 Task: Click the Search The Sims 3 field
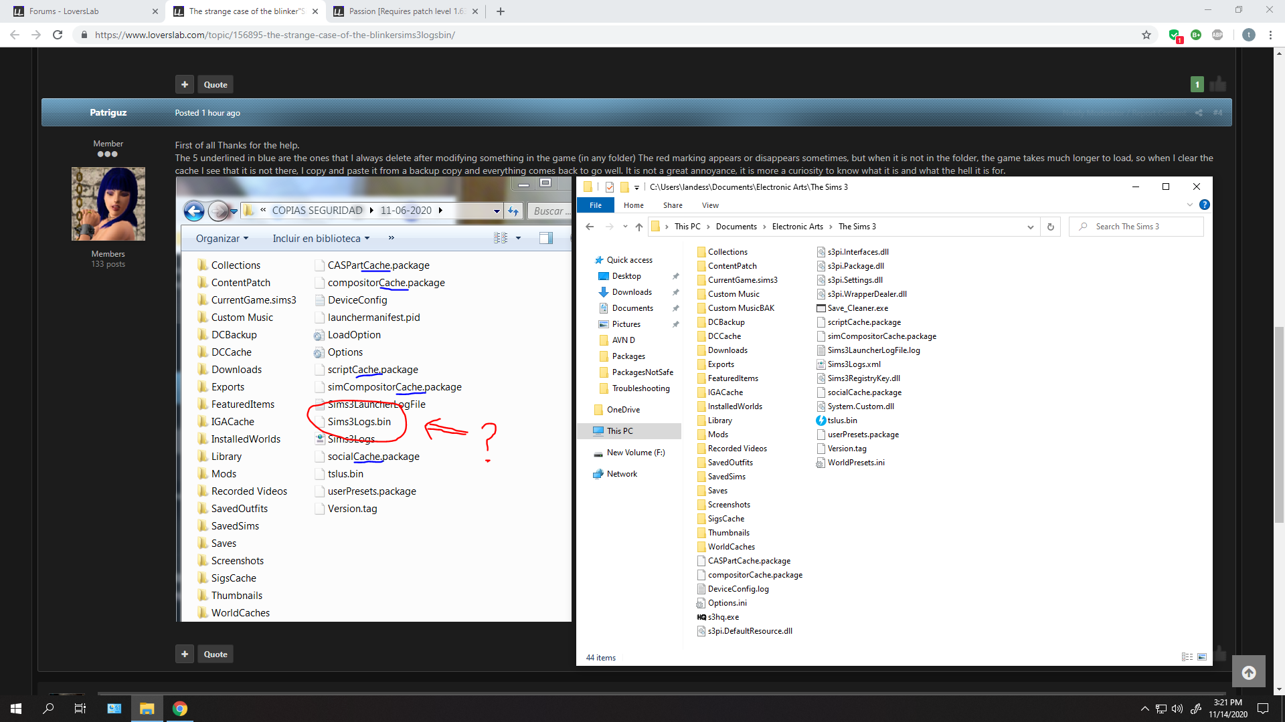pyautogui.click(x=1136, y=227)
